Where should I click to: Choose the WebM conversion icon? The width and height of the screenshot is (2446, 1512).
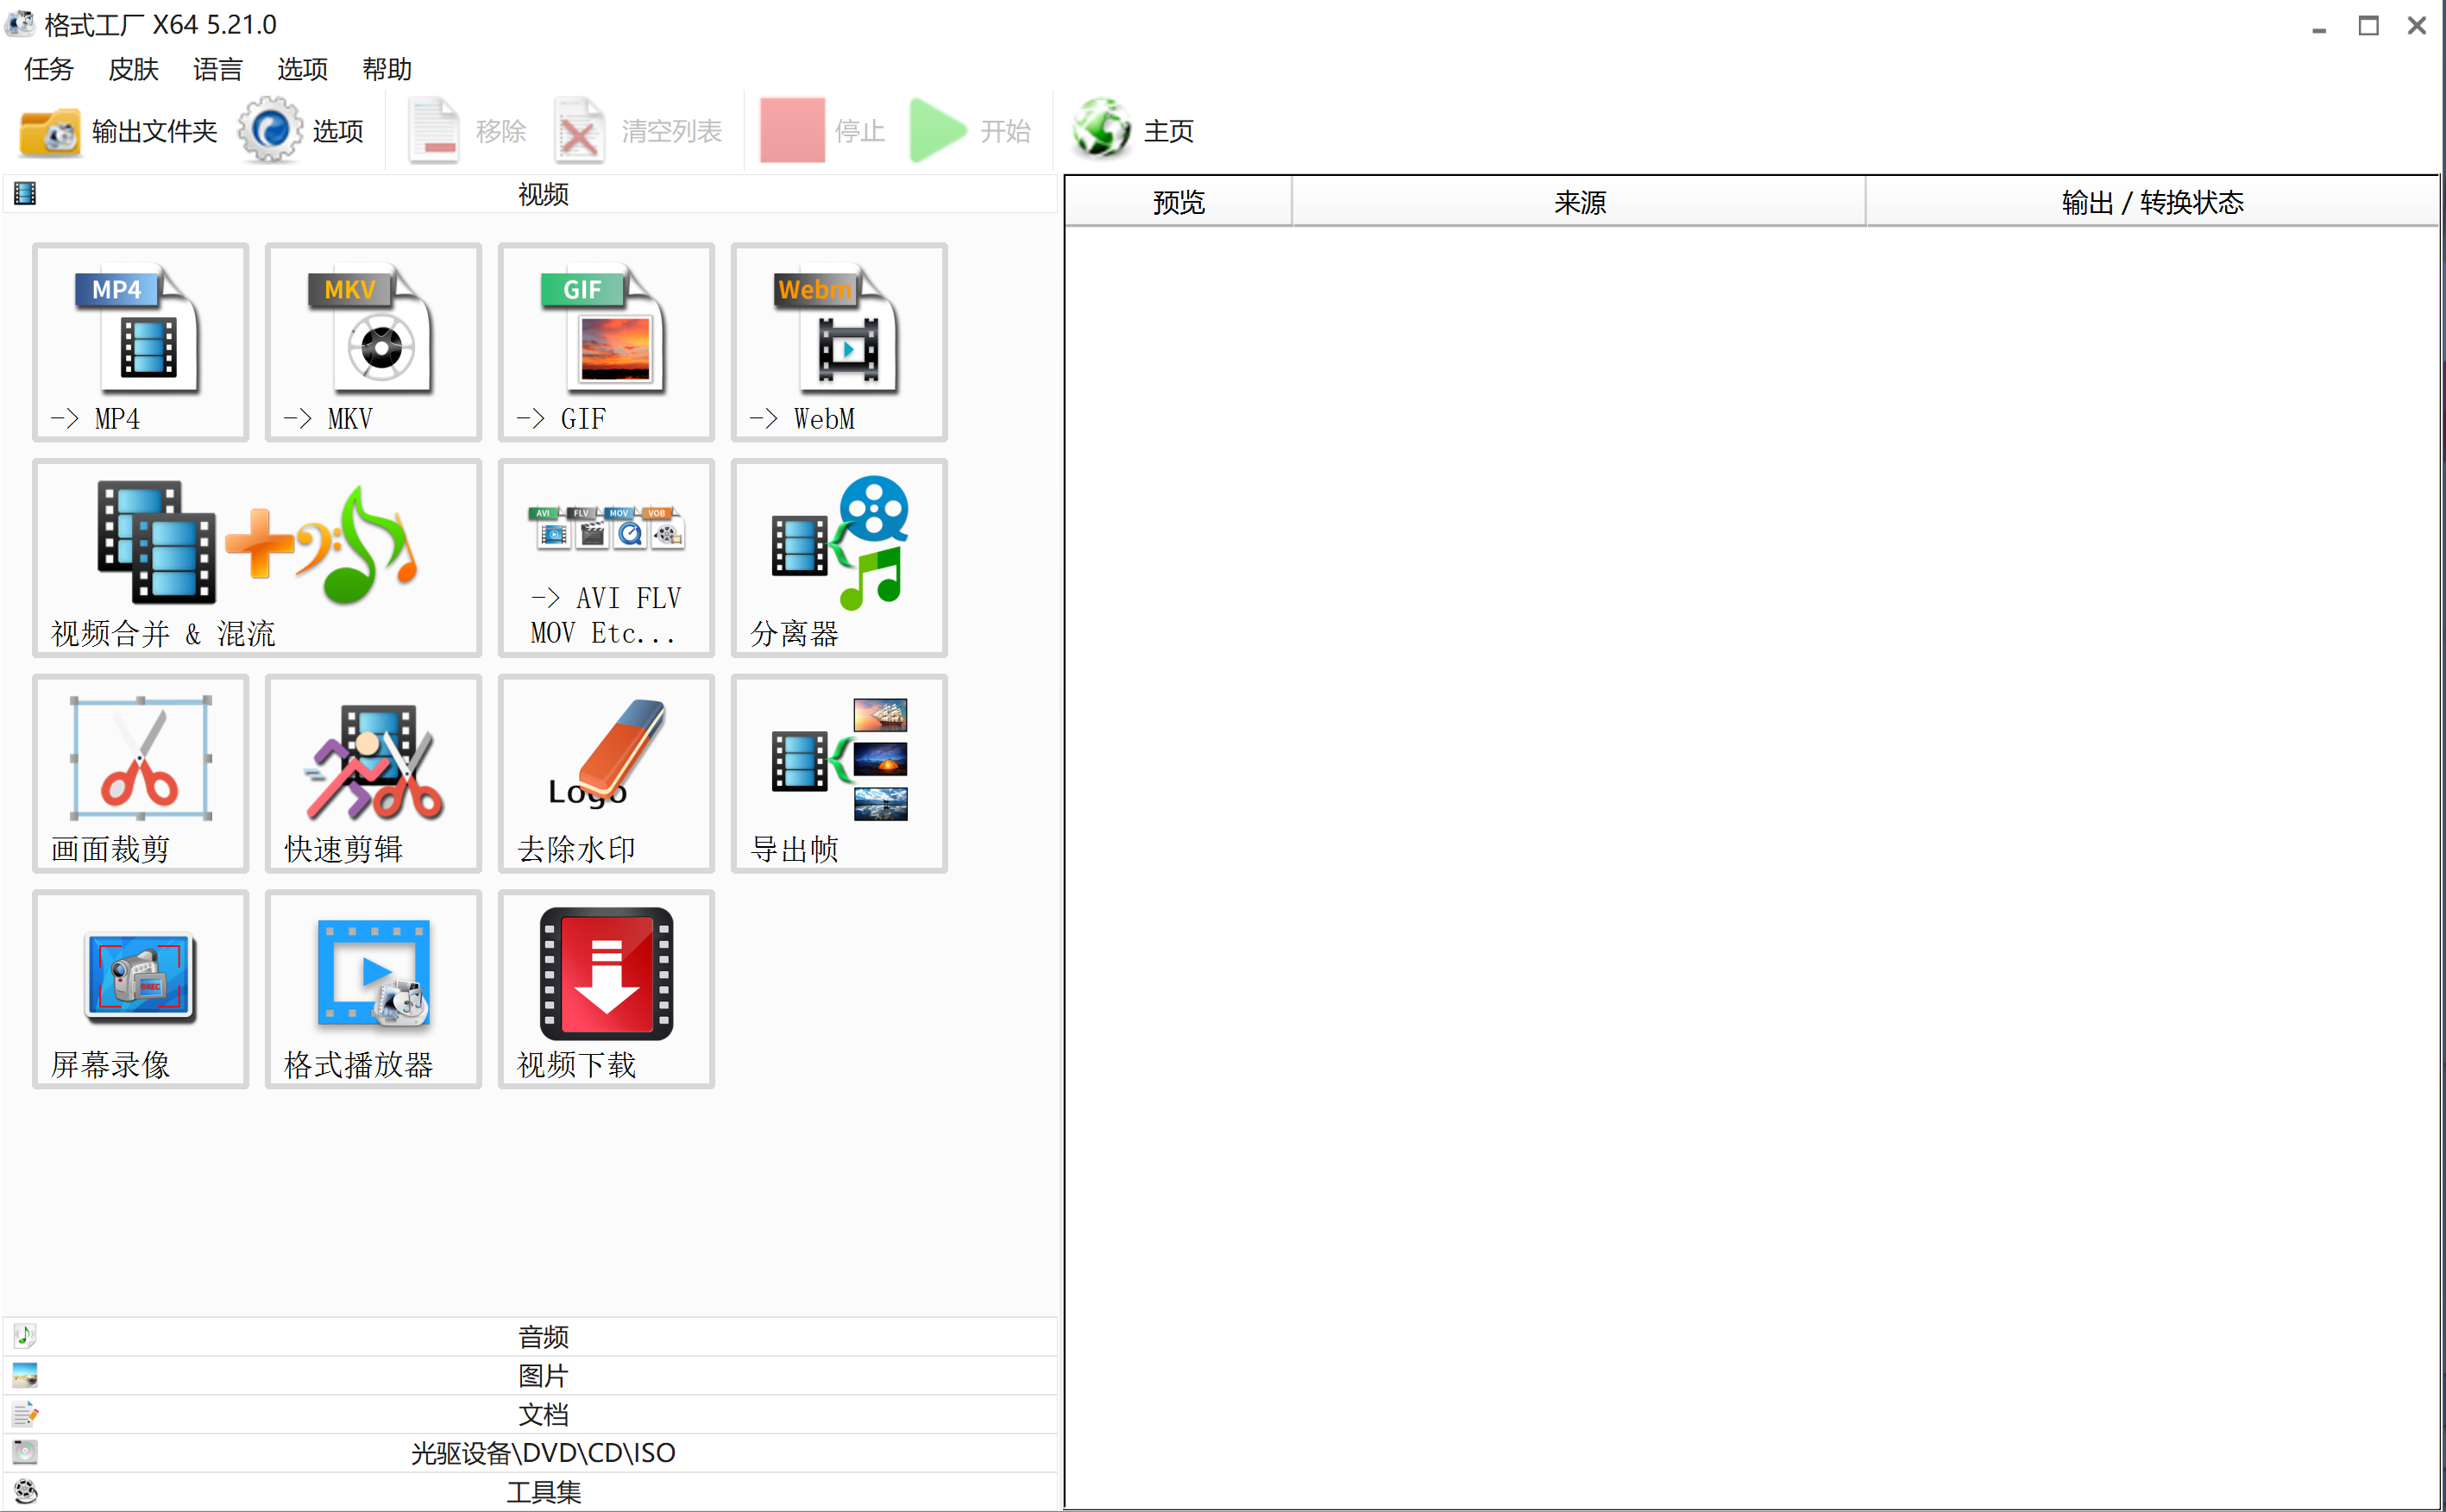pyautogui.click(x=839, y=342)
